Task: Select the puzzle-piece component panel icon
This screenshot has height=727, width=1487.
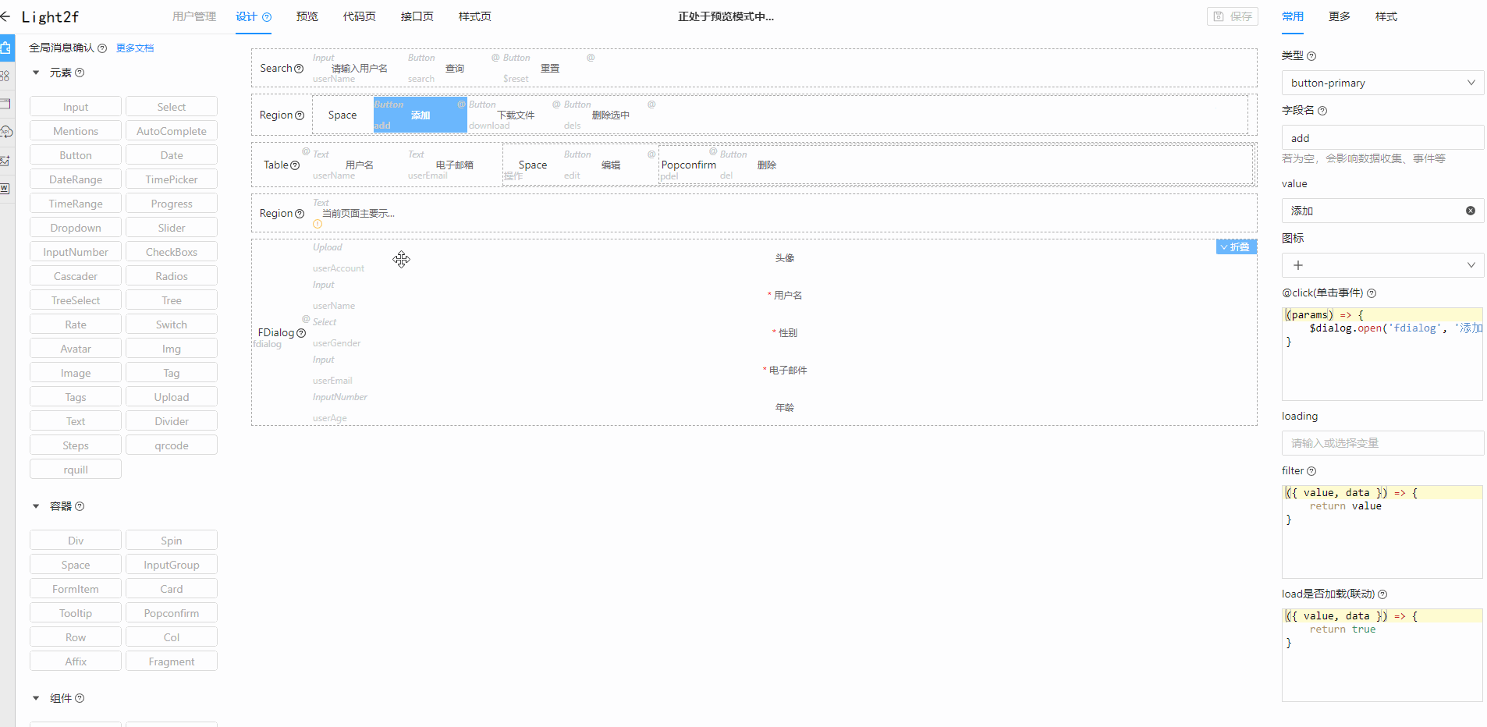Action: pyautogui.click(x=6, y=47)
